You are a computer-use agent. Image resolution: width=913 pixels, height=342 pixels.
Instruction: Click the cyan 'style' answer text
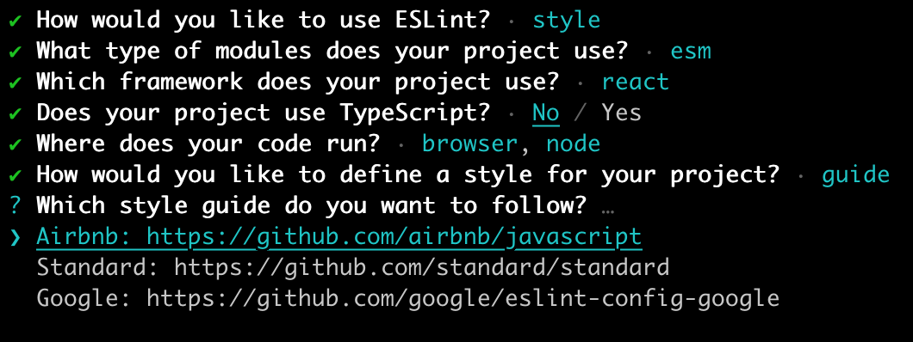tap(567, 21)
